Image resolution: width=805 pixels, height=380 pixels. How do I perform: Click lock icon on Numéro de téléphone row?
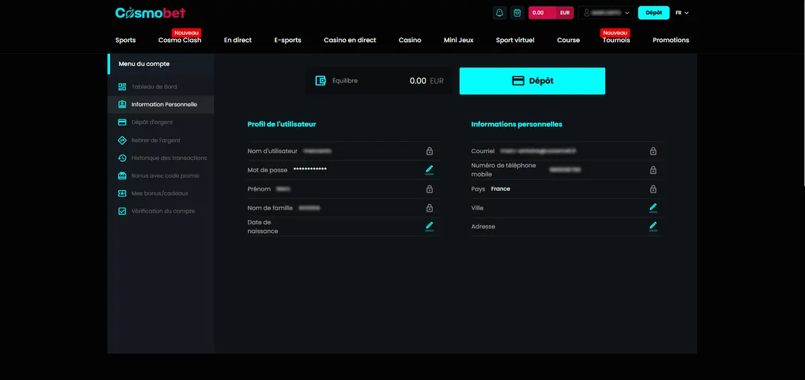tap(653, 170)
